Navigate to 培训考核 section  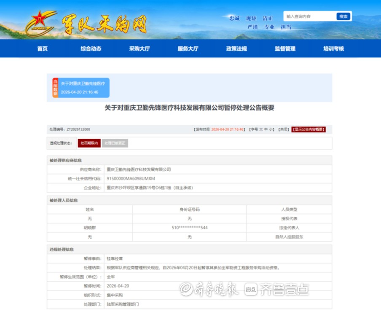point(333,48)
